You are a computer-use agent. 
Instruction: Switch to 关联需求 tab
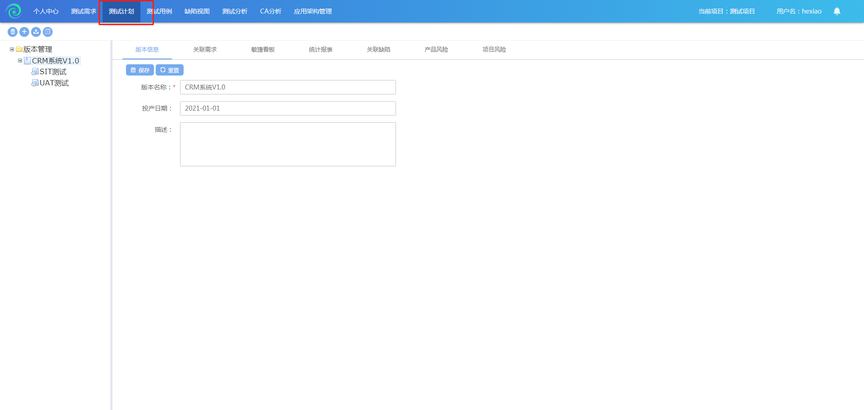205,49
